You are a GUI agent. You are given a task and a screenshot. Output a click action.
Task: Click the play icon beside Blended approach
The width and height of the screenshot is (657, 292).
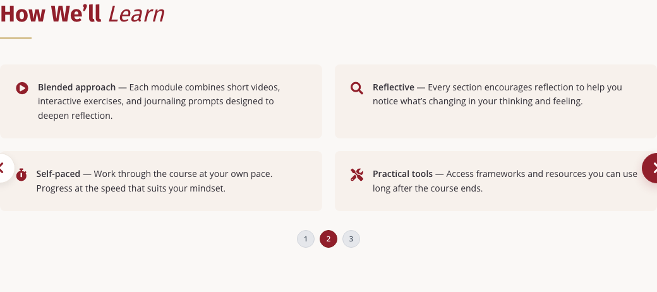click(22, 88)
